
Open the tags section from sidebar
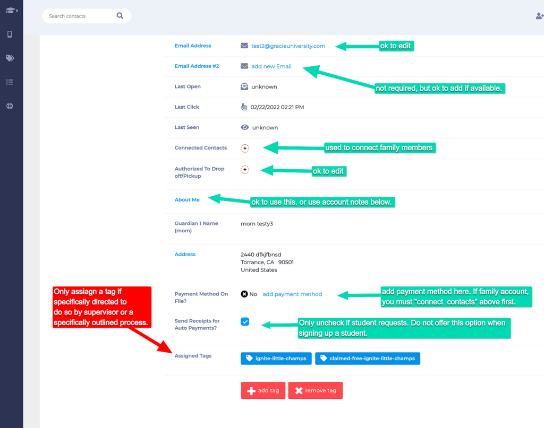(x=11, y=58)
